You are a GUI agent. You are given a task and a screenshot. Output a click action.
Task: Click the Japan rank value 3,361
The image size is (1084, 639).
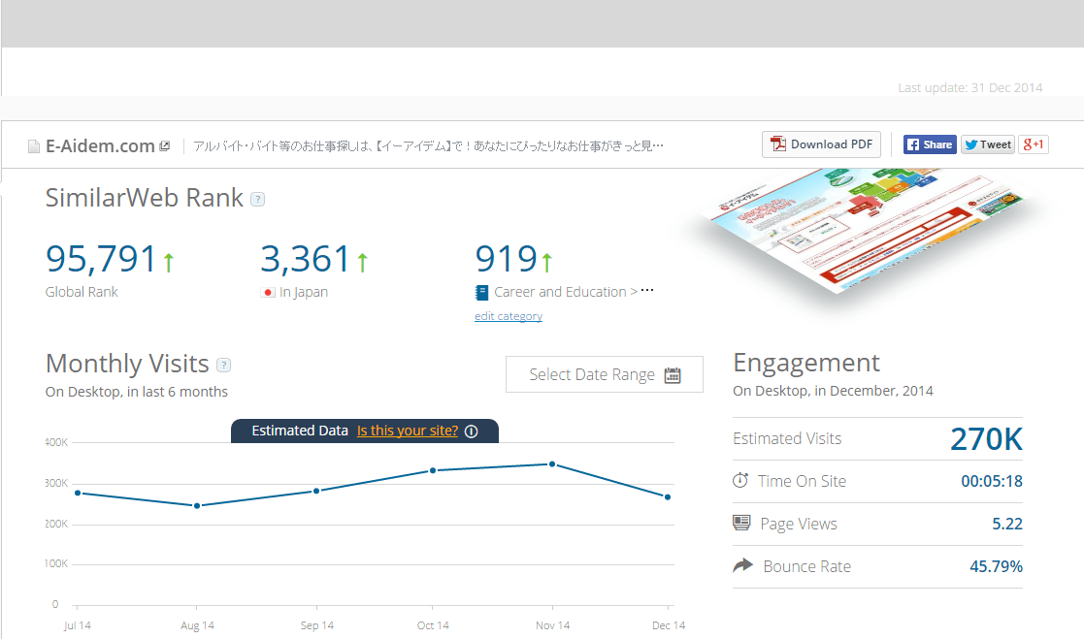[x=306, y=259]
